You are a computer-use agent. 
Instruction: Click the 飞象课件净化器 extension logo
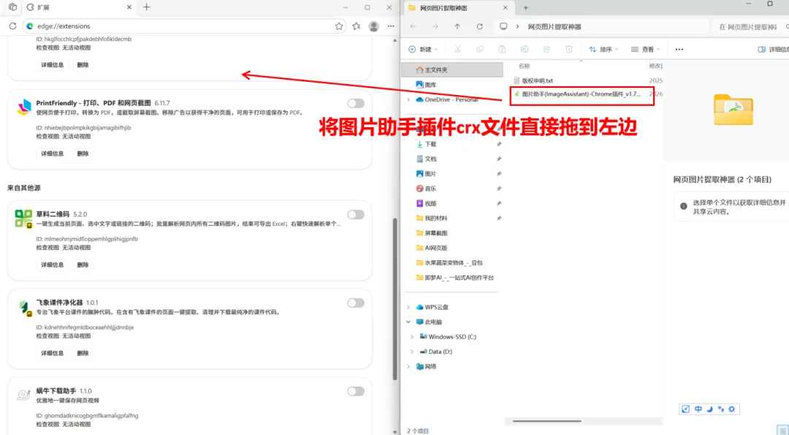(23, 307)
